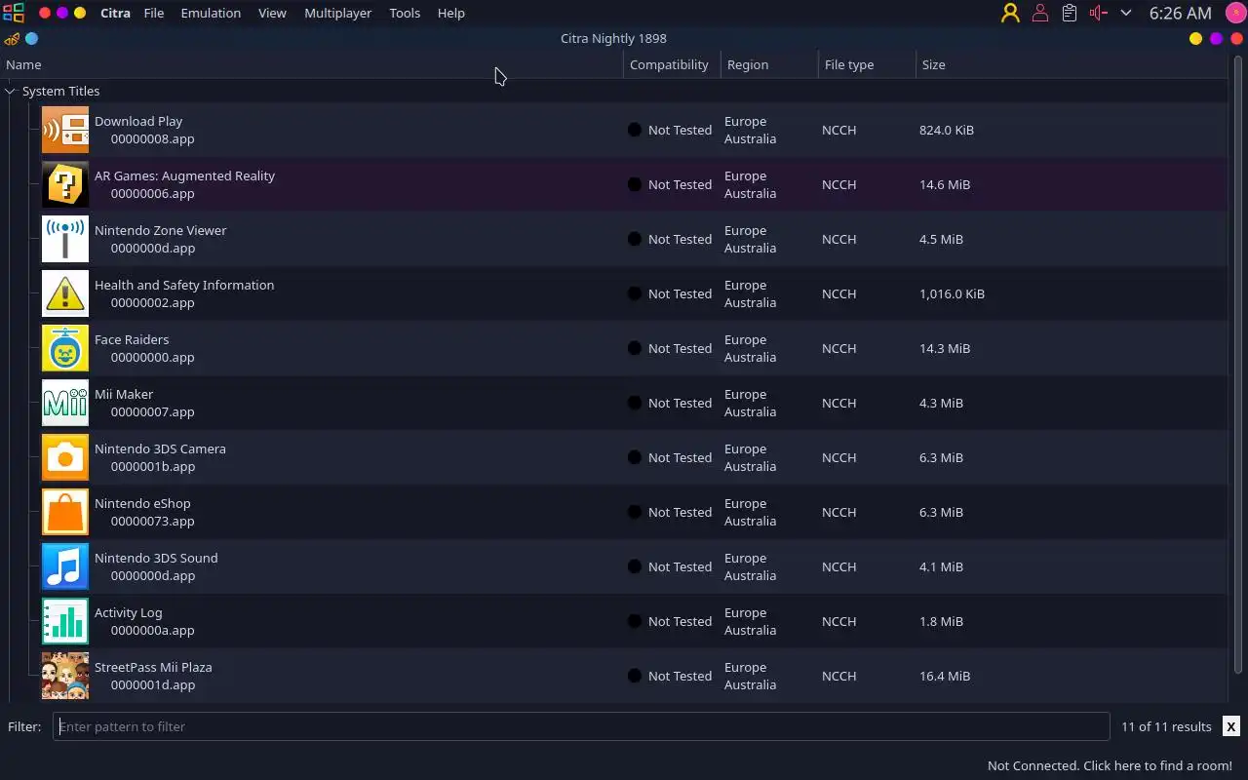
Task: Select Mii Maker title text
Action: coord(124,394)
